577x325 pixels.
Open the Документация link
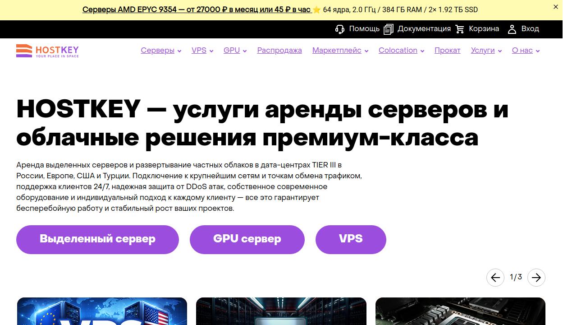tap(424, 29)
